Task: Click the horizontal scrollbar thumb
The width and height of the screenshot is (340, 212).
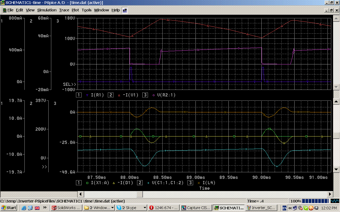Action: click(140, 194)
